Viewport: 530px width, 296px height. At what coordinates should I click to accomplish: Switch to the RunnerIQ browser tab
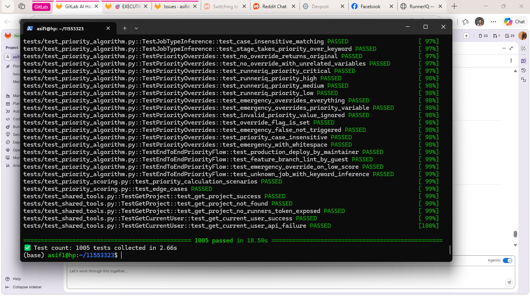pos(422,7)
